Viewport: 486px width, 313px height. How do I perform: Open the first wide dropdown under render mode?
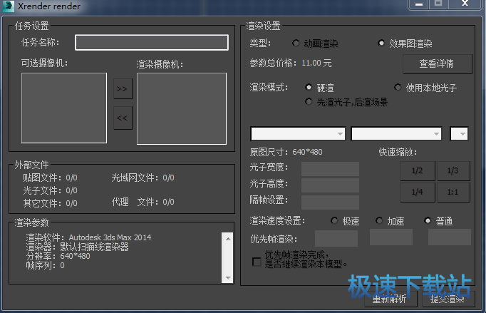[298, 134]
